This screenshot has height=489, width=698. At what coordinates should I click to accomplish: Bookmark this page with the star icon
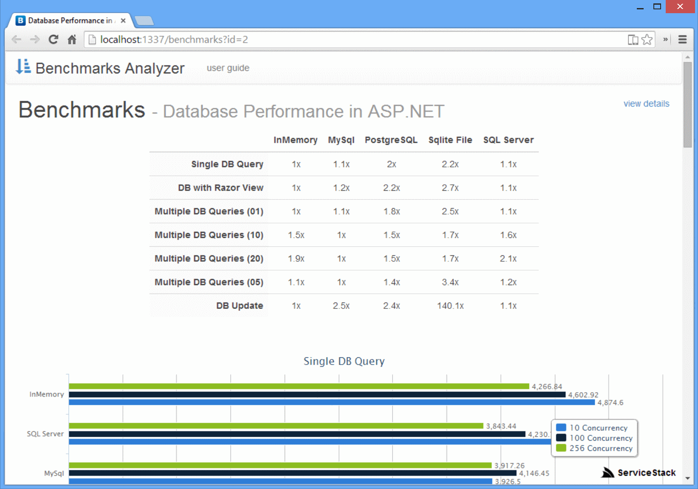(x=647, y=40)
